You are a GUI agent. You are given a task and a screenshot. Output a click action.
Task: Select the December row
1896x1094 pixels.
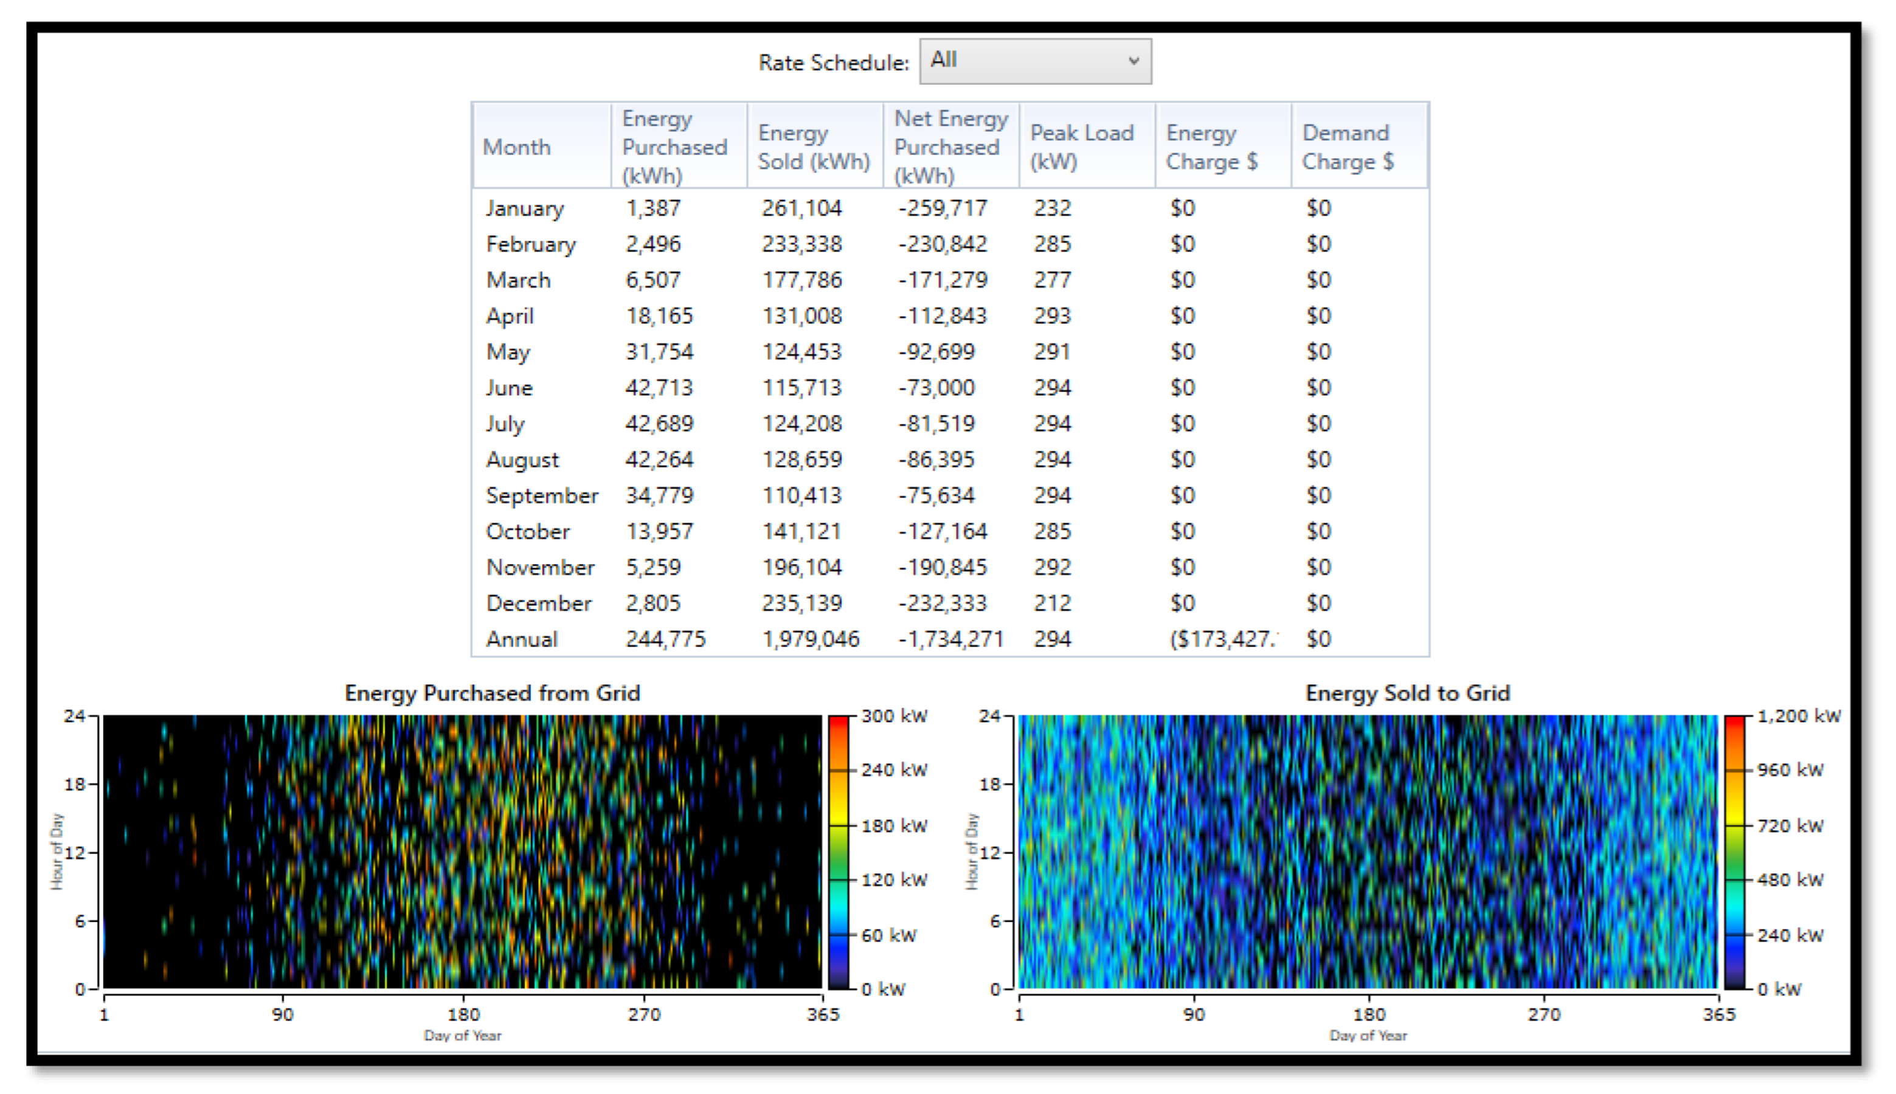tap(538, 604)
